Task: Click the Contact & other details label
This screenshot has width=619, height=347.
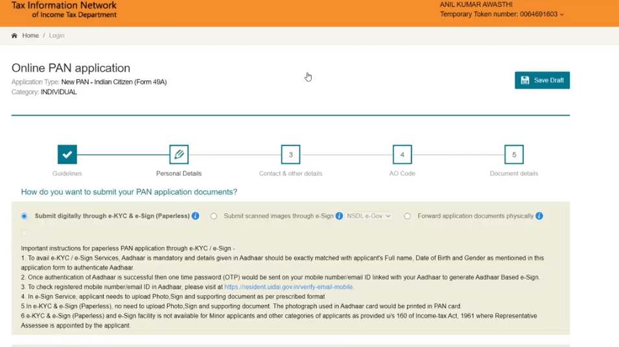Action: tap(290, 174)
